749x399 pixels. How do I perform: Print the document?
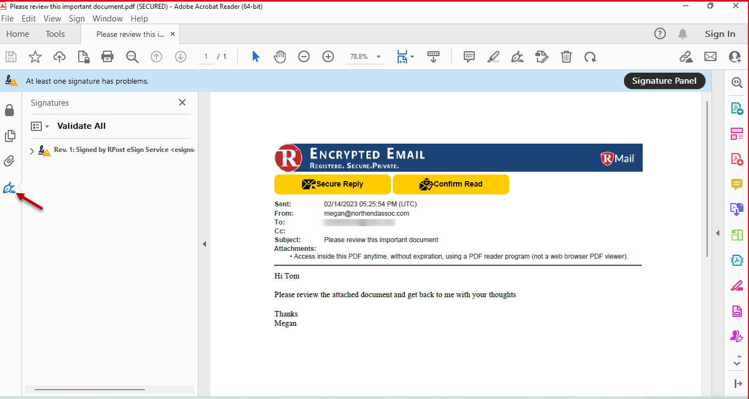pyautogui.click(x=107, y=57)
